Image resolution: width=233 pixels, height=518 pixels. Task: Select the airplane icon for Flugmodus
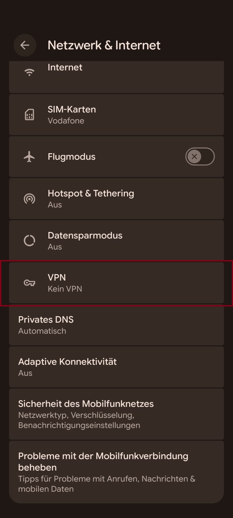pyautogui.click(x=29, y=156)
